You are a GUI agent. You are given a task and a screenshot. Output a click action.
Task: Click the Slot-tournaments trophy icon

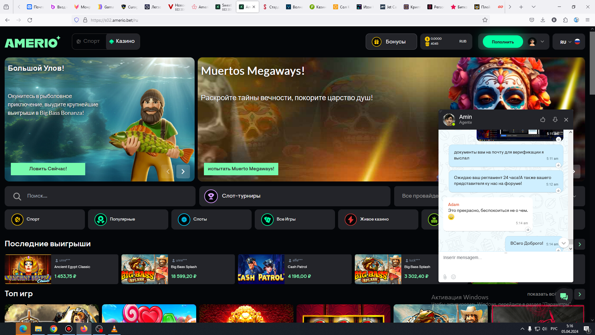211,196
